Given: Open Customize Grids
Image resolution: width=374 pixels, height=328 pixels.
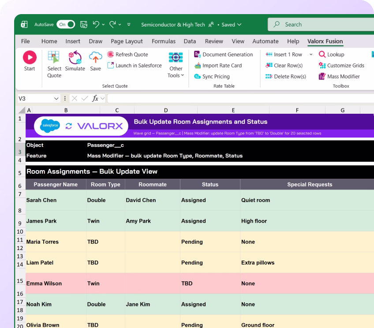Looking at the screenshot, I should [341, 65].
